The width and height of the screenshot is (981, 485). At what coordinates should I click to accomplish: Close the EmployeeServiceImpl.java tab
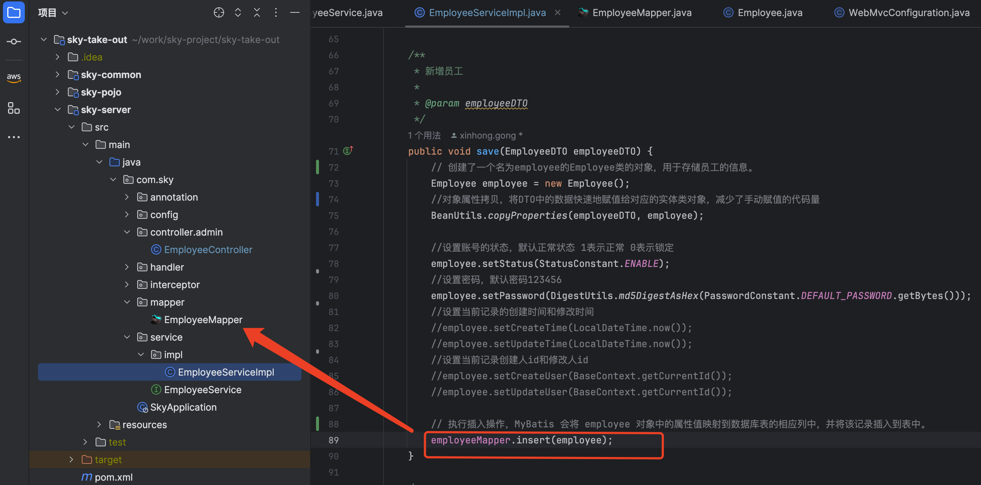click(x=558, y=12)
